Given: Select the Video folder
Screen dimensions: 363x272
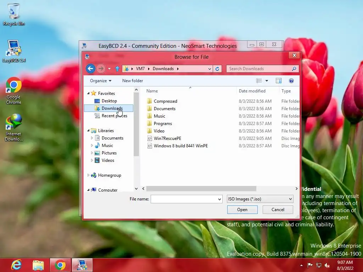Looking at the screenshot, I should [x=159, y=131].
